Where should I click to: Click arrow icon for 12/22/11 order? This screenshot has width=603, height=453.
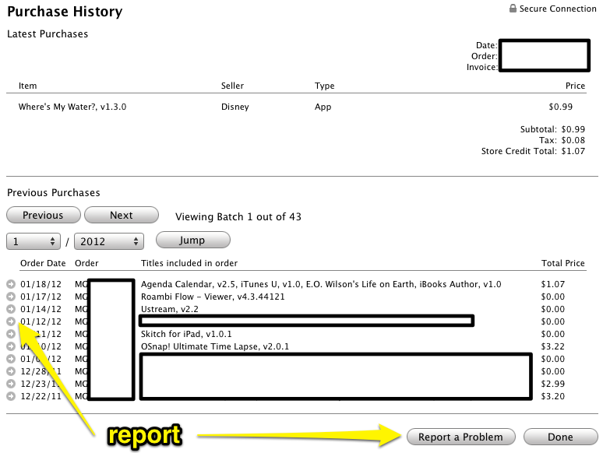[11, 396]
